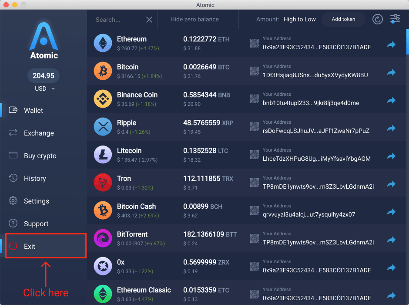Click the Bitcoin address 1Dt3Hsjiaq8JSns...du5ysXVydyKW8BU
Viewport: 409px width, 305px height.
(x=315, y=75)
